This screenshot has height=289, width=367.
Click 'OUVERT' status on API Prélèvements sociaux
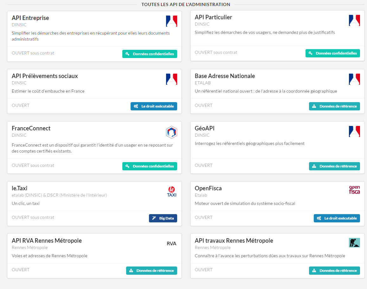point(21,105)
